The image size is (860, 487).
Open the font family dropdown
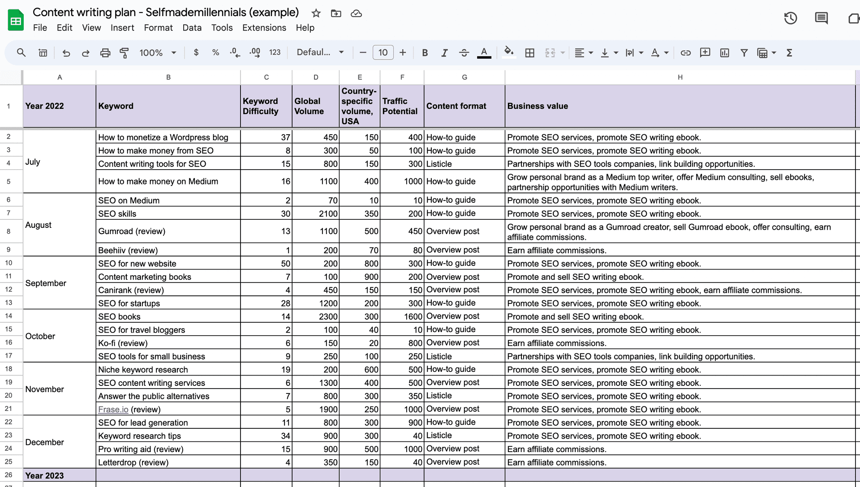pyautogui.click(x=318, y=52)
